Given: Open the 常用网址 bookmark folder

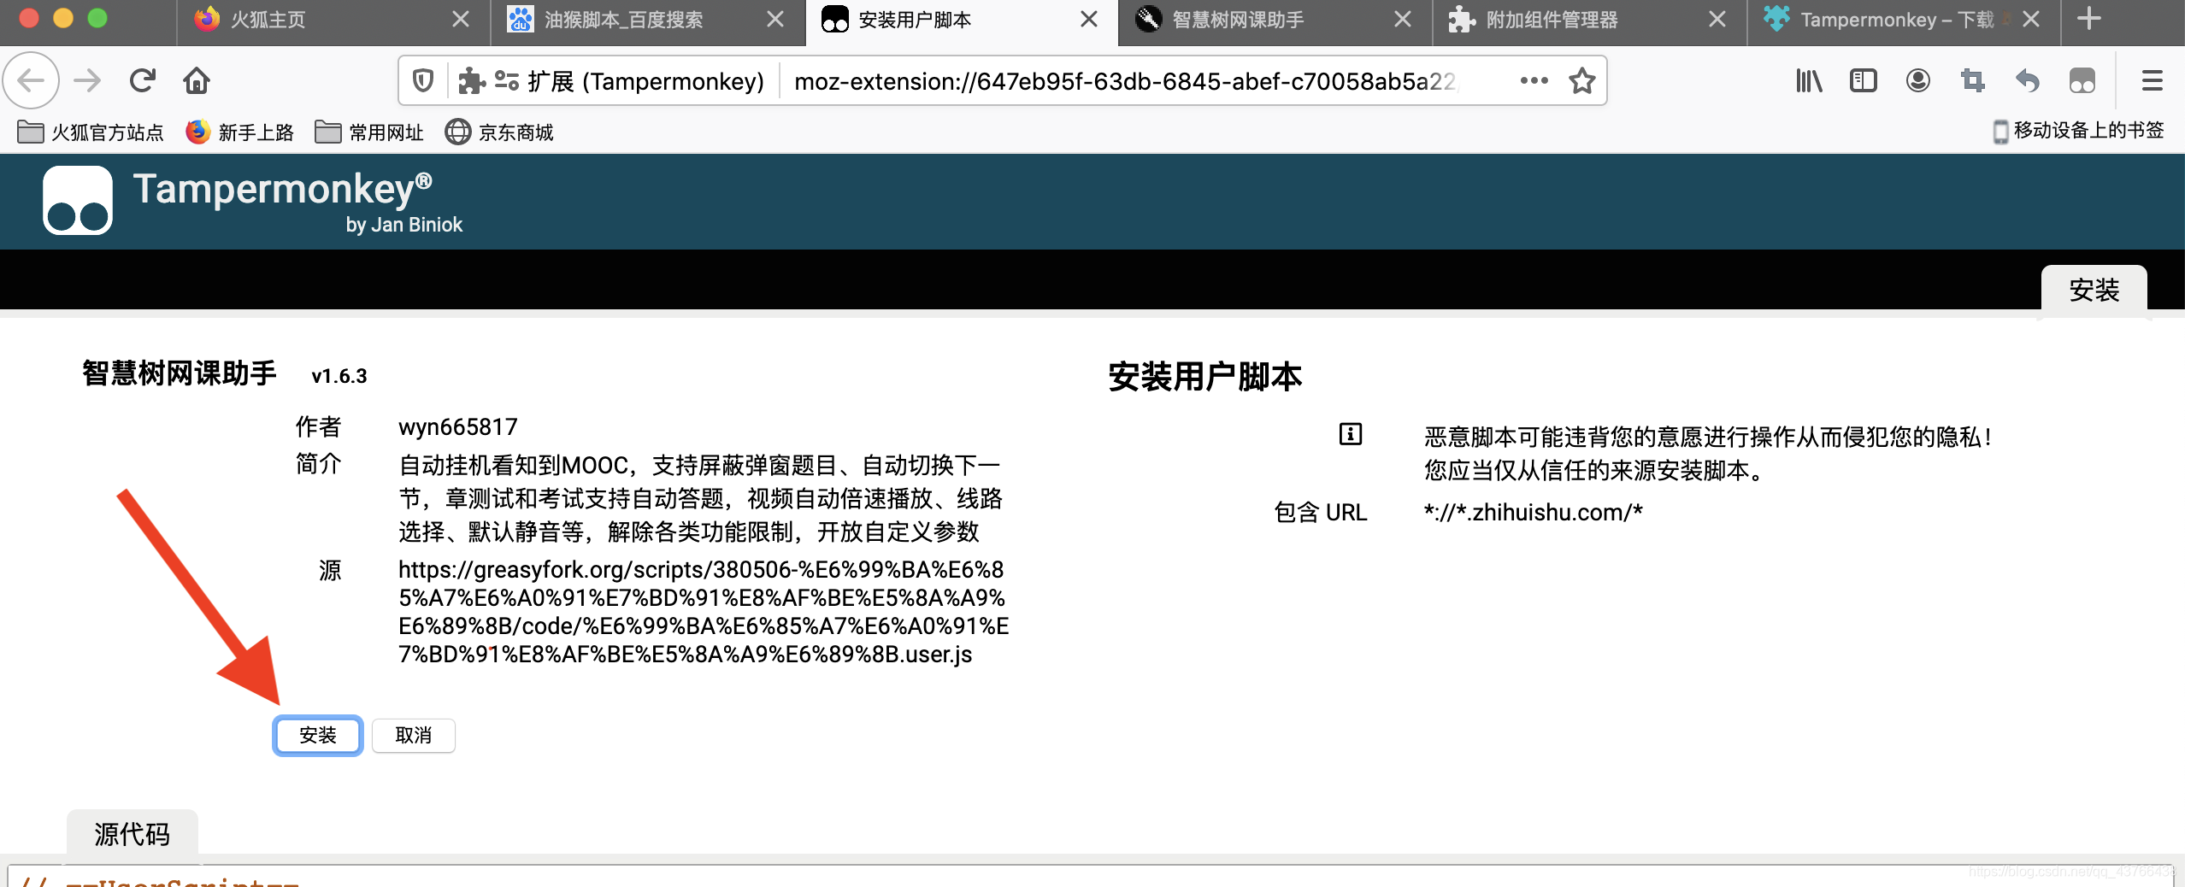Looking at the screenshot, I should coord(369,132).
